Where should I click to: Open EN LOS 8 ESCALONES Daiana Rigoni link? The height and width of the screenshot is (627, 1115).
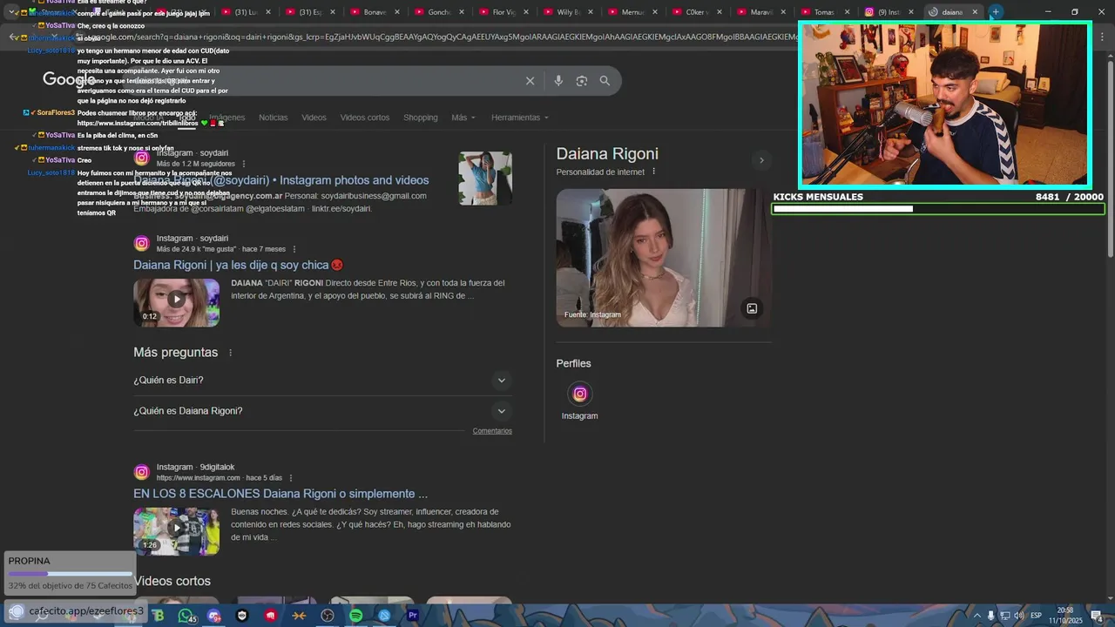click(x=280, y=494)
